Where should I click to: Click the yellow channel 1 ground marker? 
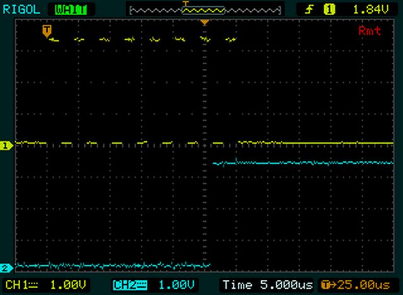[6, 146]
